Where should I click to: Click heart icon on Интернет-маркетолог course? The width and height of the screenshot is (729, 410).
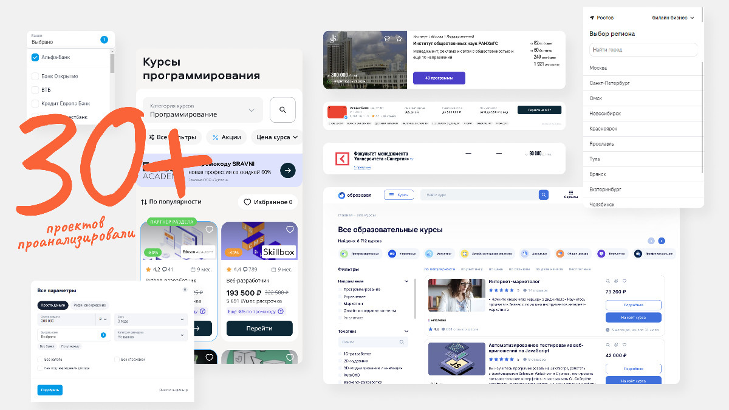pyautogui.click(x=624, y=281)
